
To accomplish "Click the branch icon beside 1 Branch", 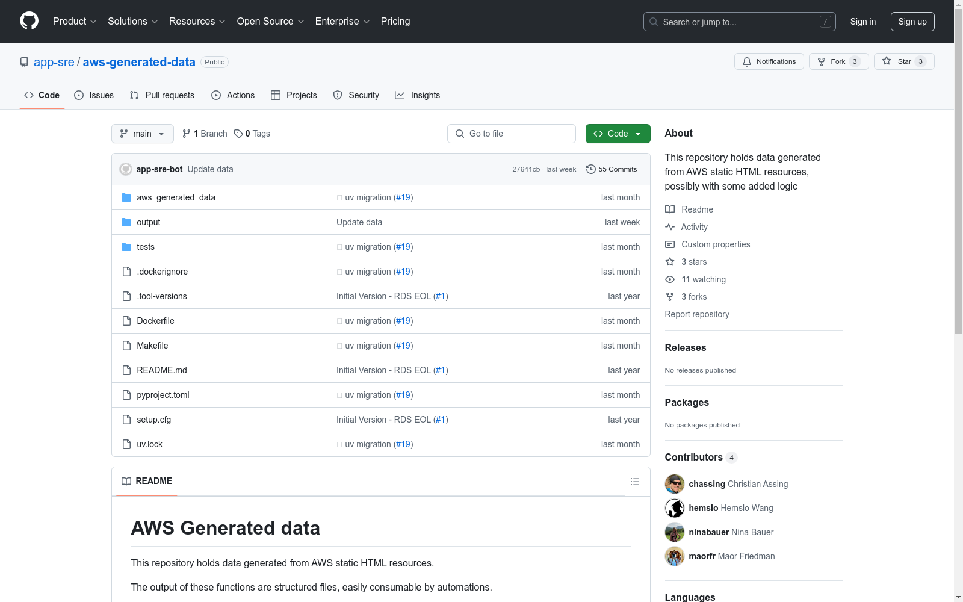I will point(187,134).
